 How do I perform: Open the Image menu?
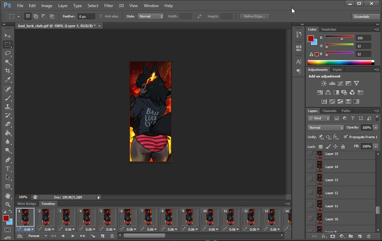[47, 6]
